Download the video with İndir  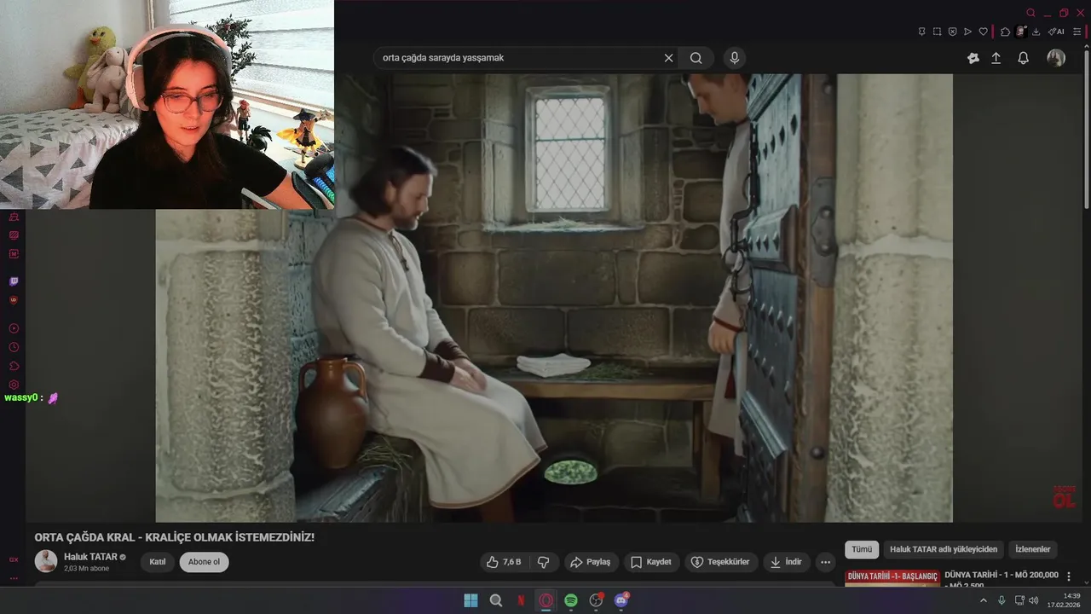(787, 562)
